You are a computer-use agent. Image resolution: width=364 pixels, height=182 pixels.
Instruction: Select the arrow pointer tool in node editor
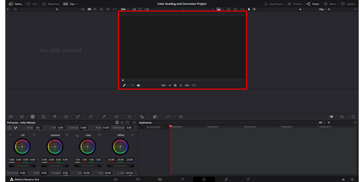tap(249, 9)
